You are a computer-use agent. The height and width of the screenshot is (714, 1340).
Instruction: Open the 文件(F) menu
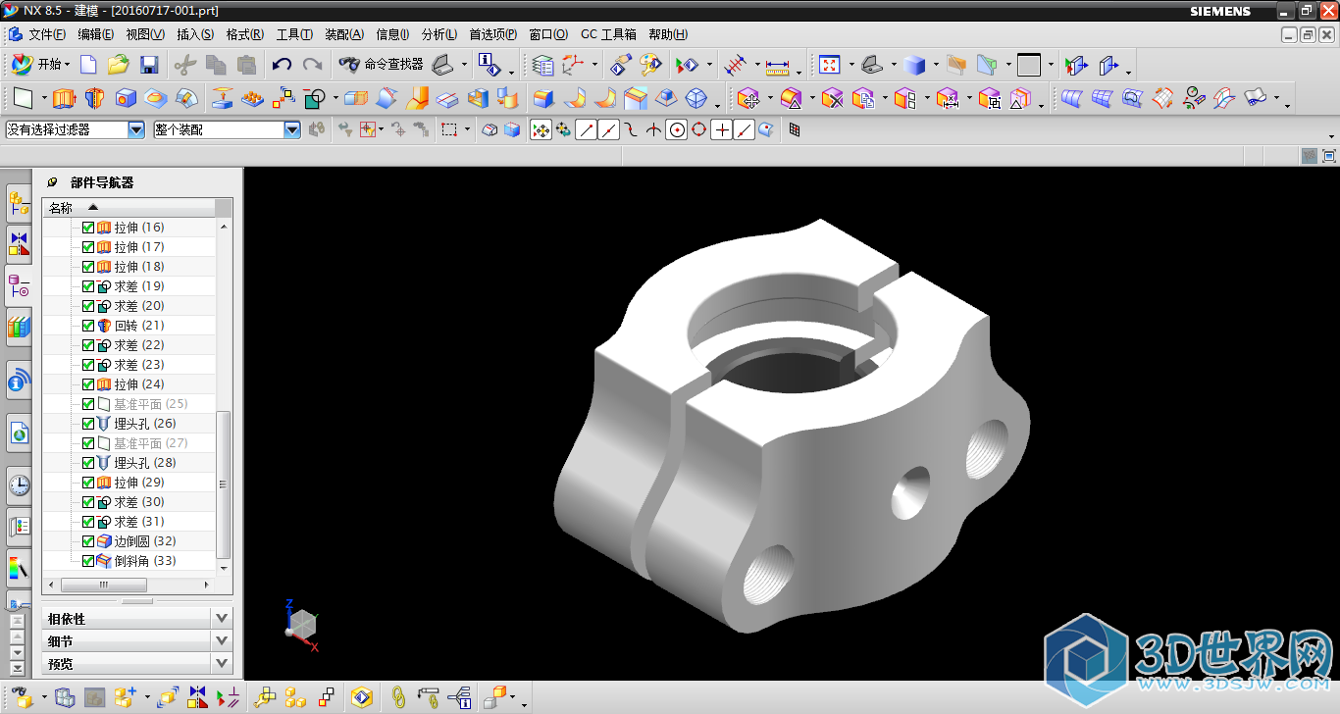click(46, 34)
